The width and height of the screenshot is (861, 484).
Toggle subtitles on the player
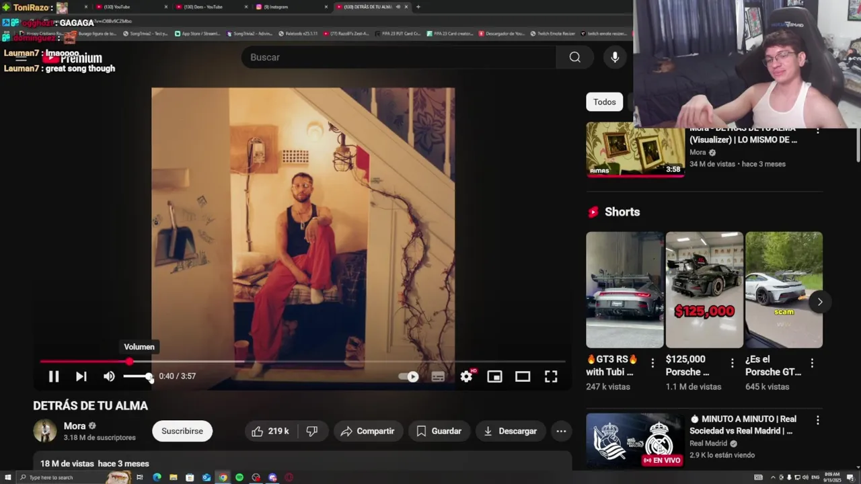pos(438,376)
